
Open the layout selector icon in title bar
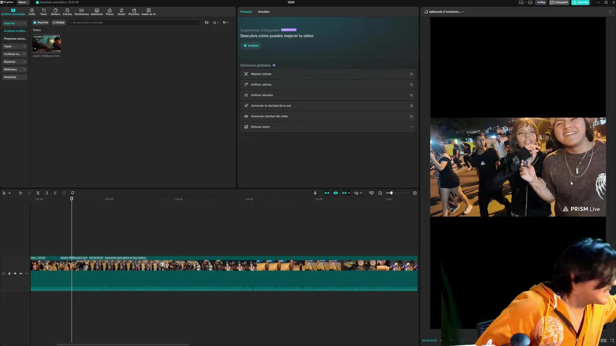click(x=522, y=2)
